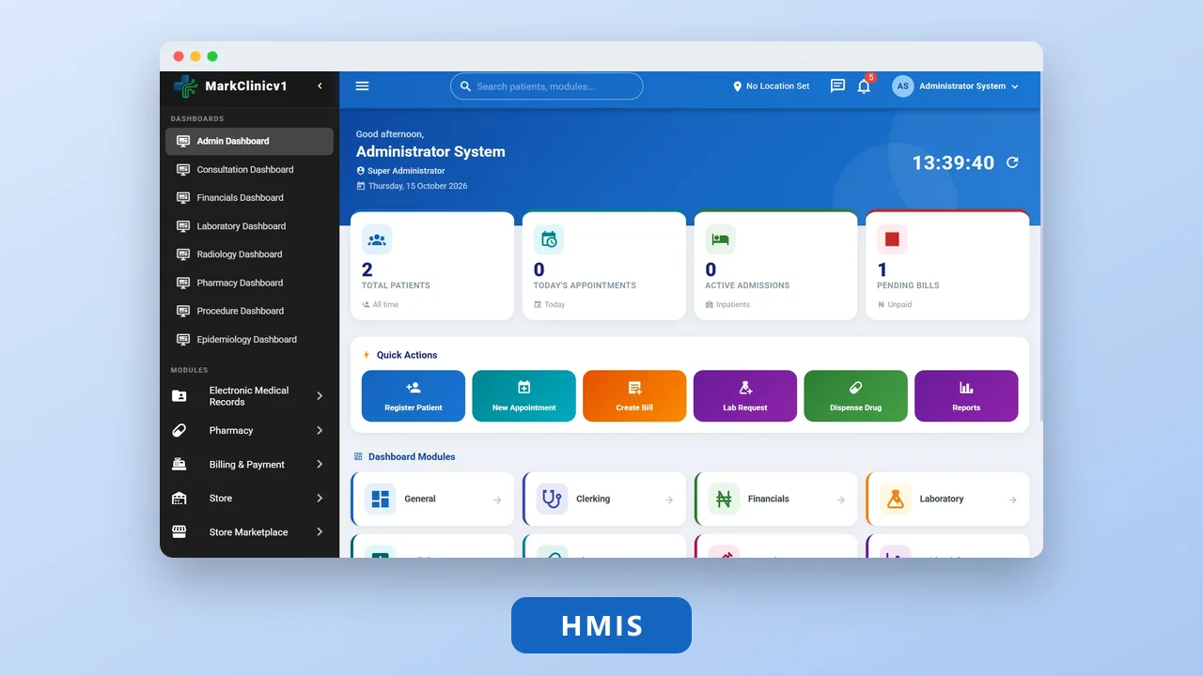The width and height of the screenshot is (1203, 676).
Task: Click the No Location Set label
Action: [x=778, y=86]
